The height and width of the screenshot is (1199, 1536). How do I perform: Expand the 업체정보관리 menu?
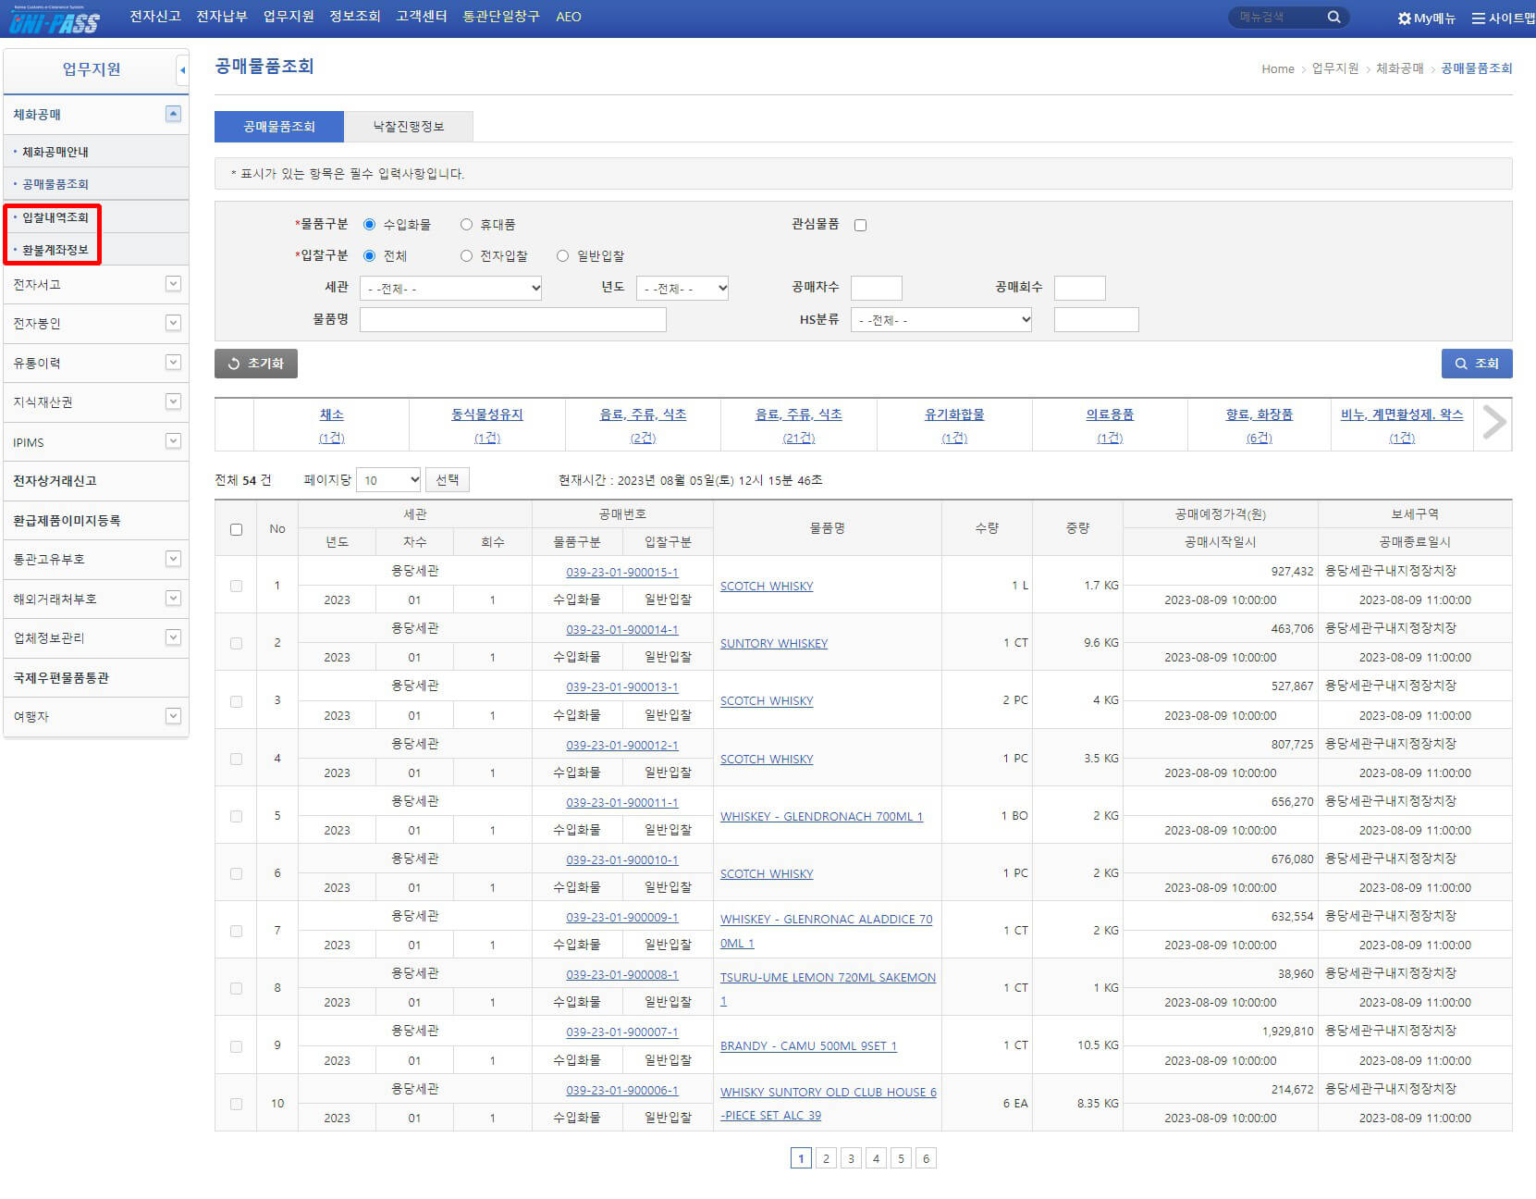(173, 637)
